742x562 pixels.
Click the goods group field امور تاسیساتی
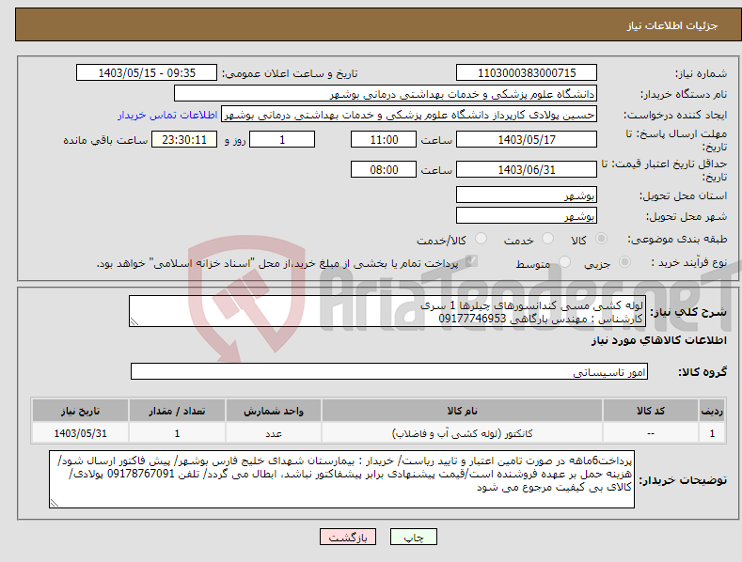point(389,371)
